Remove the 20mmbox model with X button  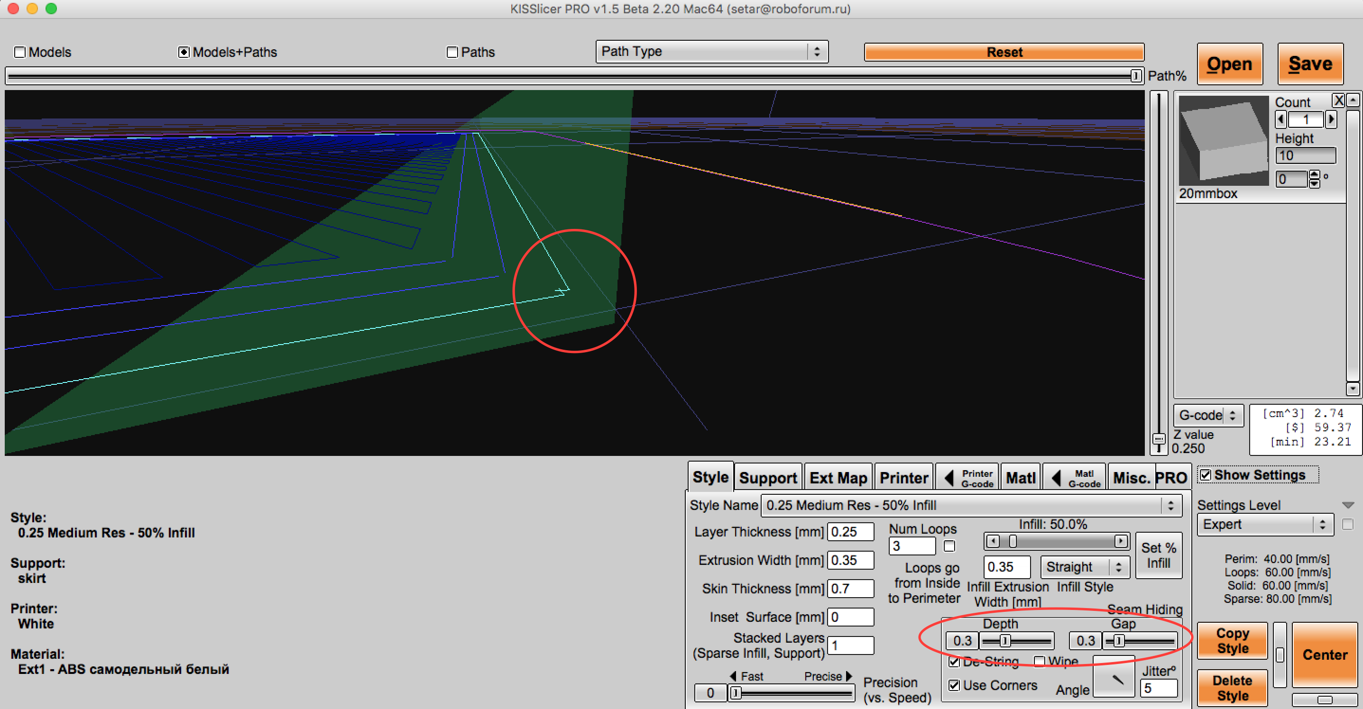coord(1338,100)
